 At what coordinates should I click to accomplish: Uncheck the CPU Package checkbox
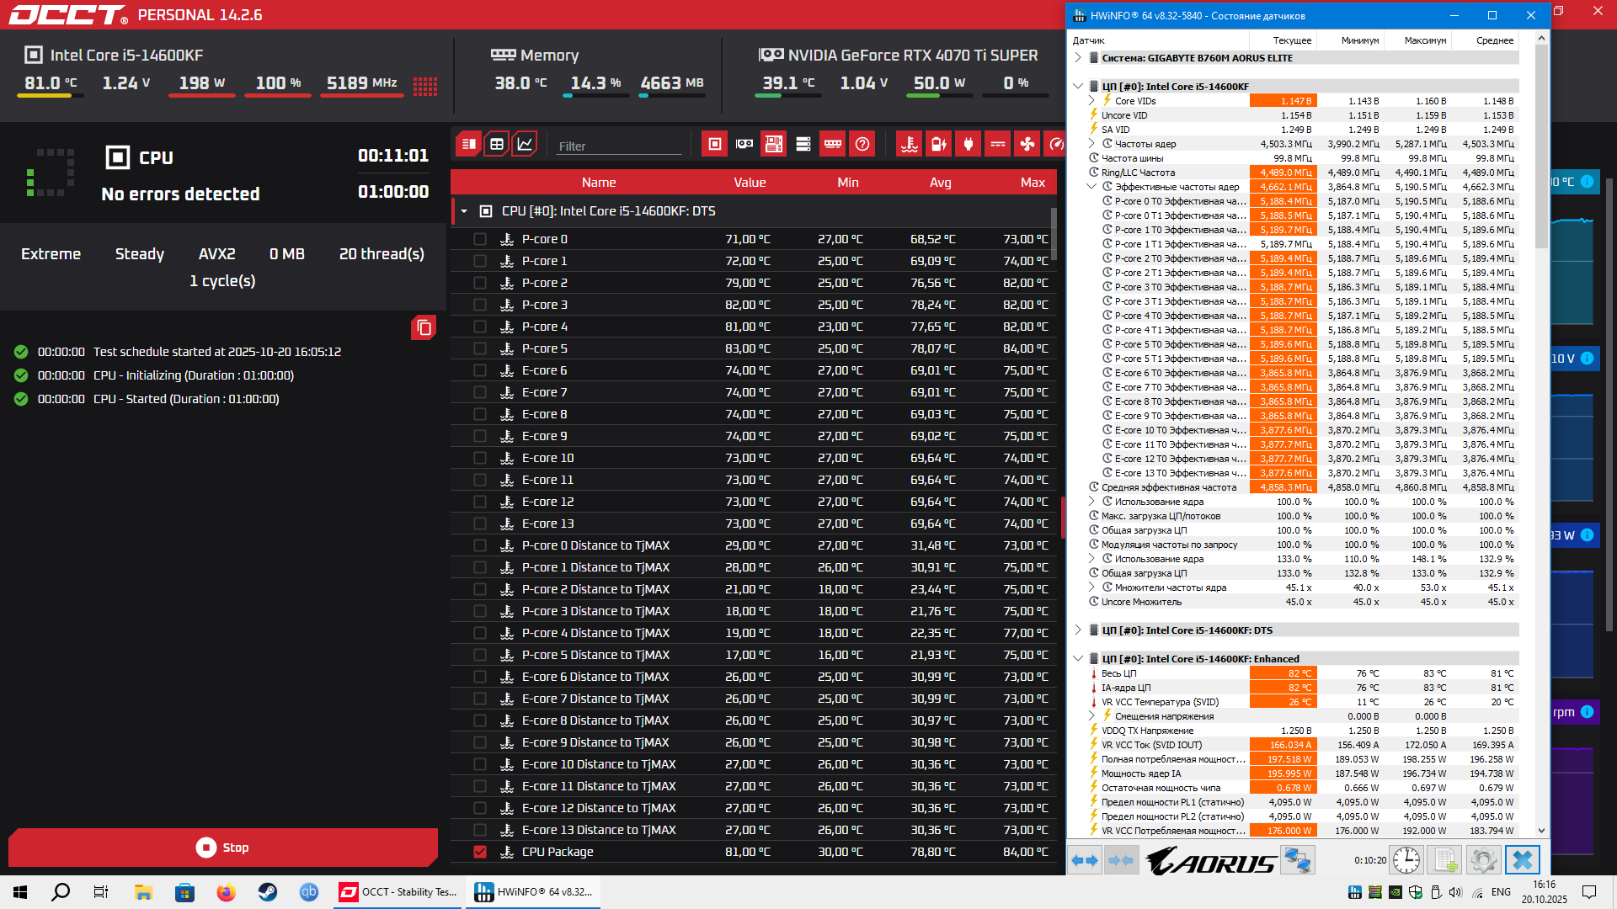point(480,852)
